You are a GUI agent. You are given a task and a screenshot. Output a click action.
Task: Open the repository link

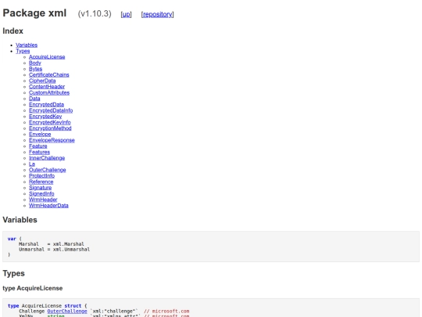(157, 14)
